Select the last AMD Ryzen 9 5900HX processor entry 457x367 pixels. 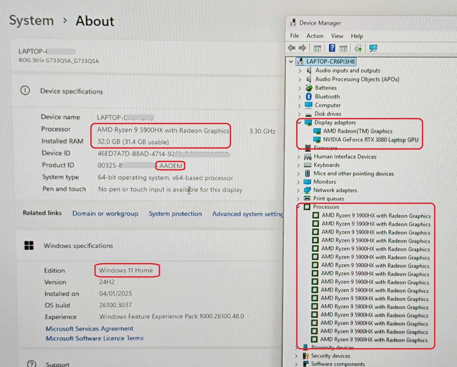point(374,339)
